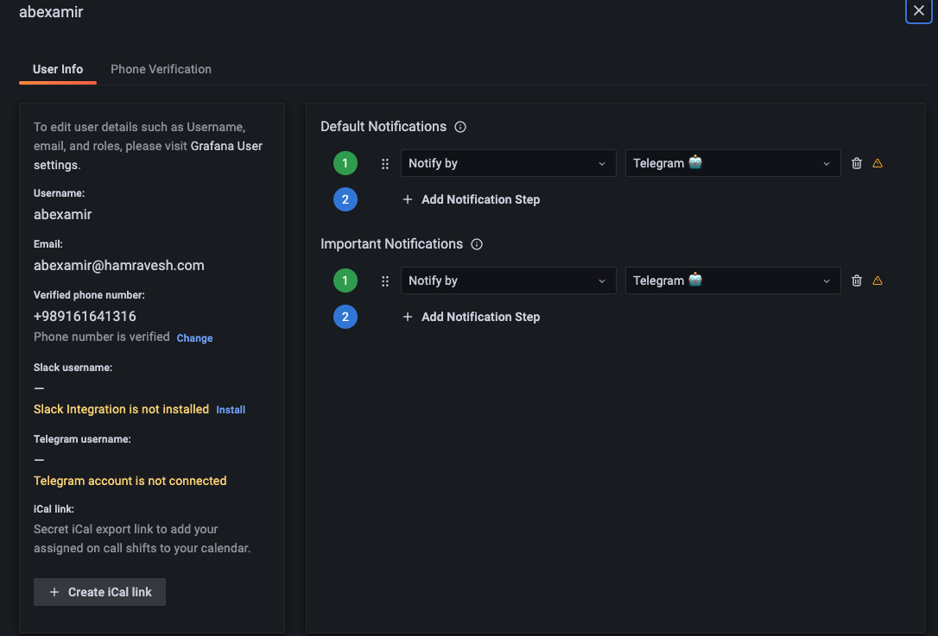Switch to the Phone Verification tab

pyautogui.click(x=161, y=69)
